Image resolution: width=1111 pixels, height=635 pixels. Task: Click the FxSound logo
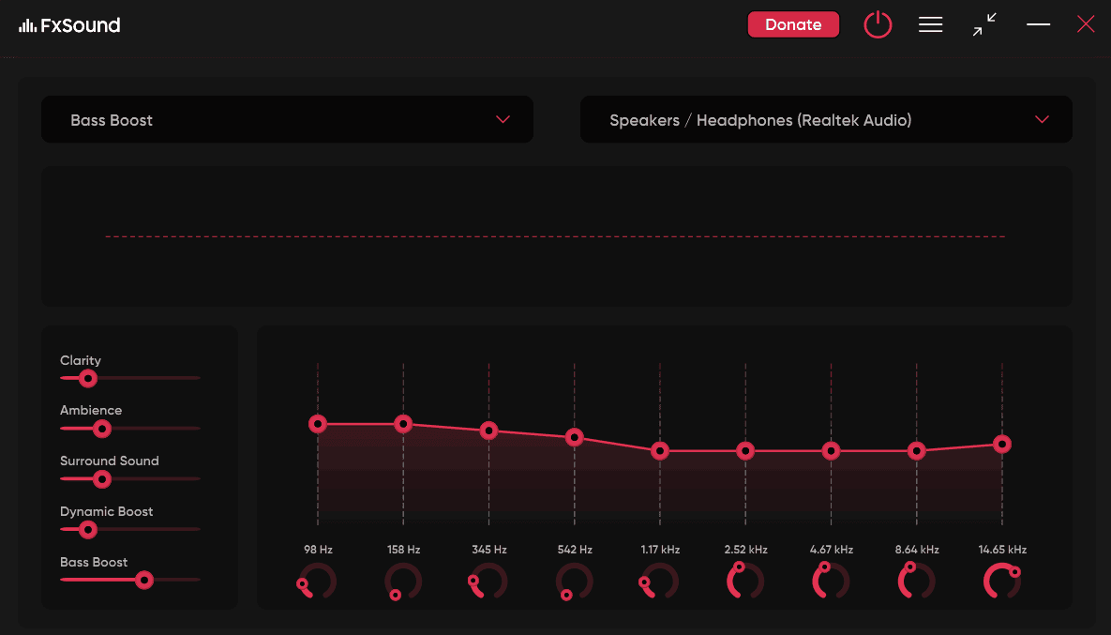click(69, 25)
